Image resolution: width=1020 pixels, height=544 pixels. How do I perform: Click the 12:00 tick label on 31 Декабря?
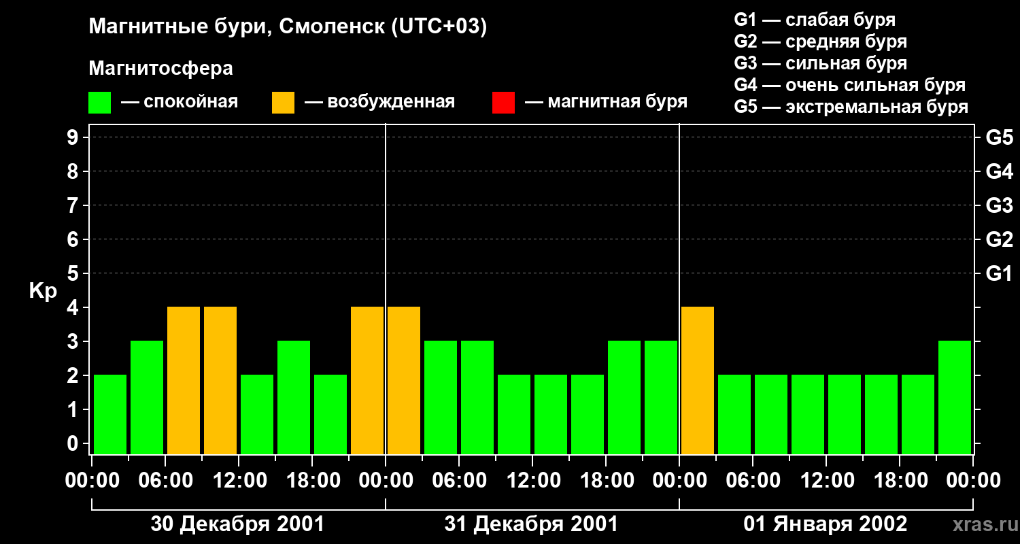coord(532,481)
